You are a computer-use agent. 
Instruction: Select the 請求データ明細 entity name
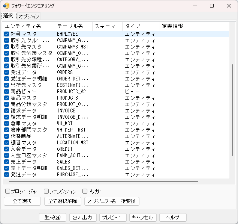pyautogui.click(x=29, y=117)
